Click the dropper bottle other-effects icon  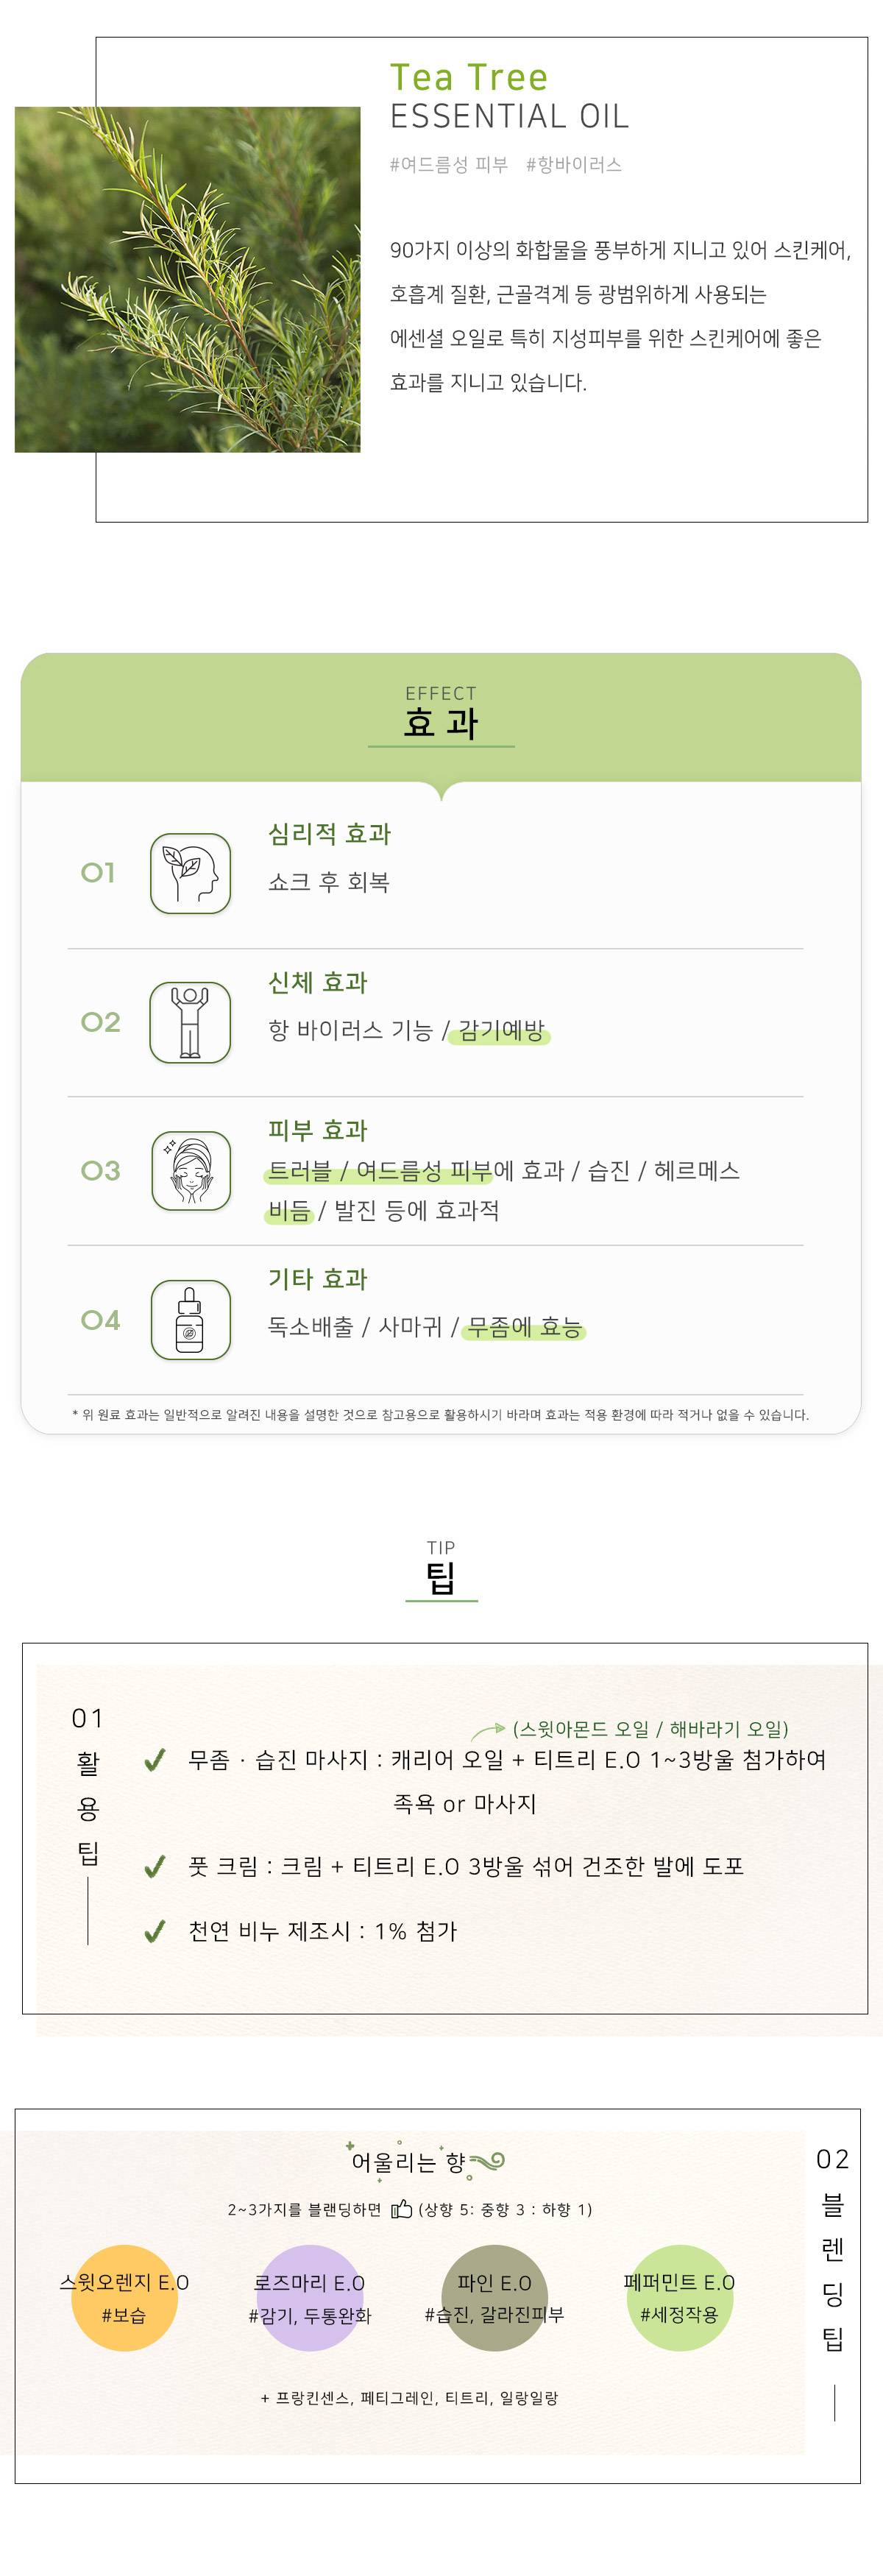pos(190,1320)
